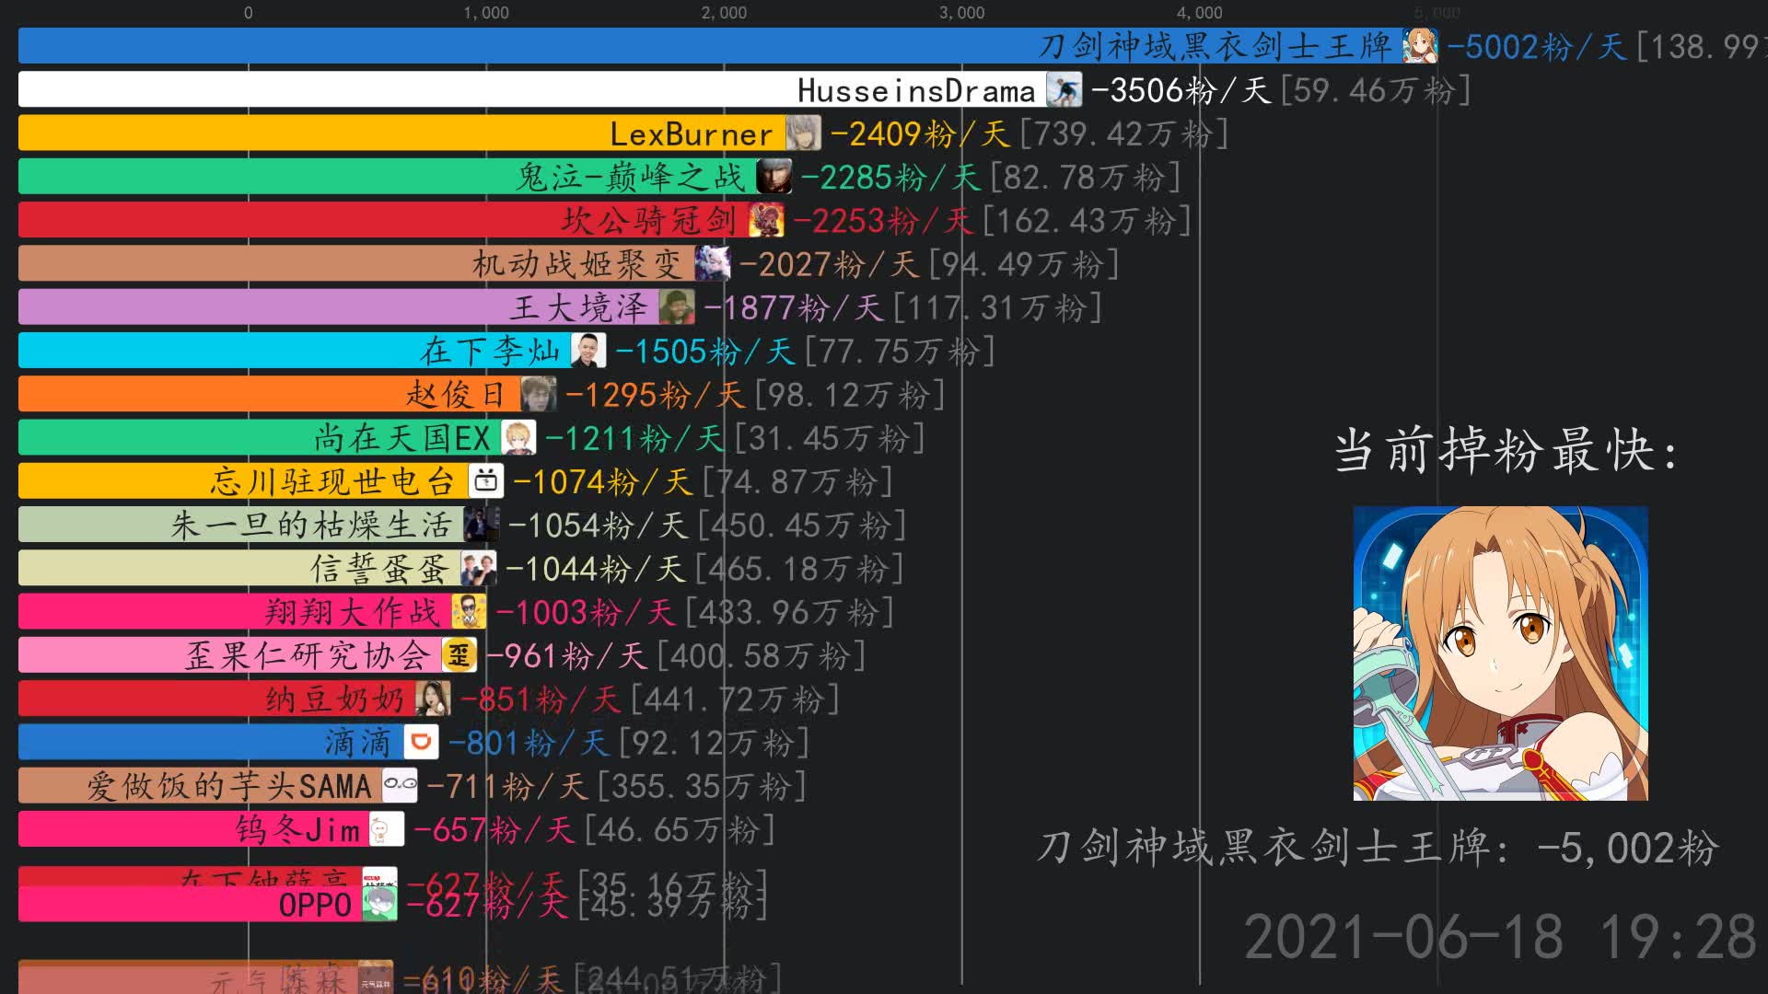The height and width of the screenshot is (994, 1768).
Task: Click the Didi logo icon next to 滴滴
Action: tap(419, 742)
